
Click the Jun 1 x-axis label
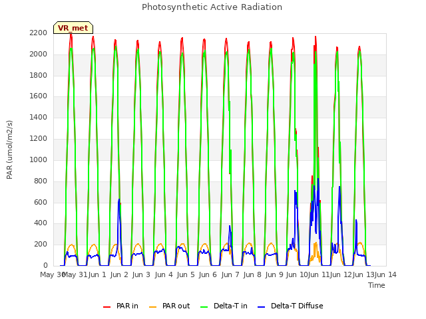pos(97,274)
